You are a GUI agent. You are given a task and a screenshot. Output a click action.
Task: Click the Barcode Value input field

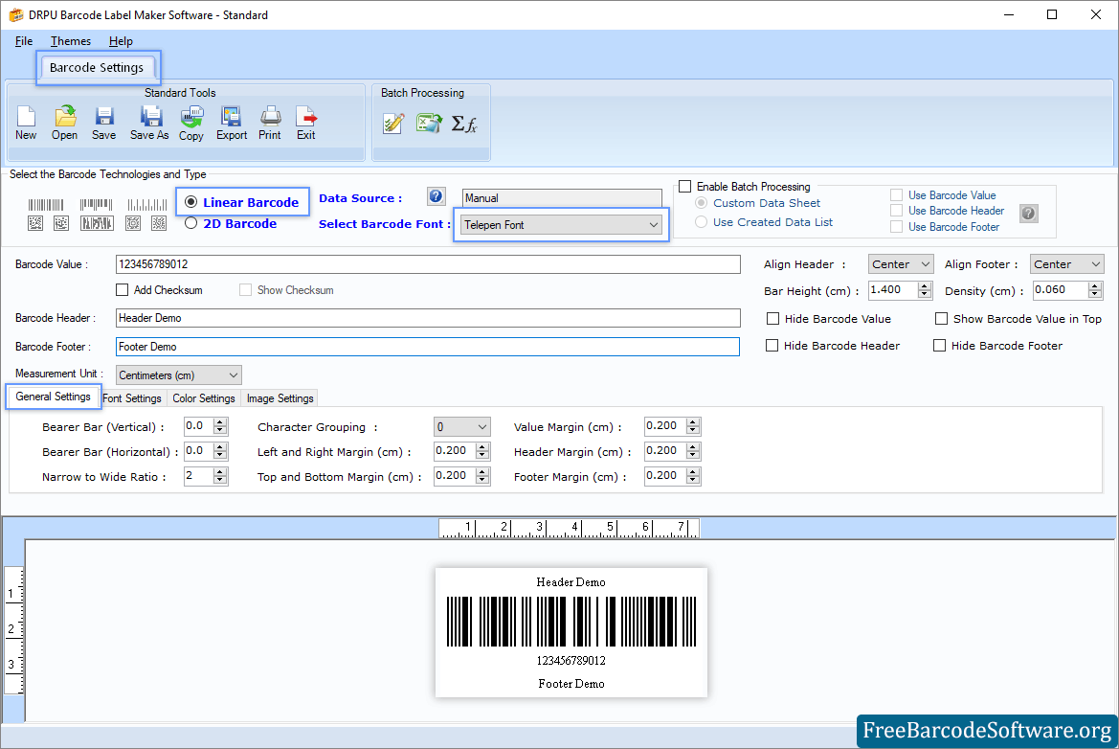pyautogui.click(x=428, y=264)
